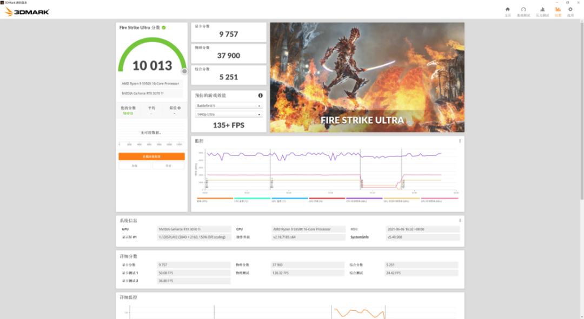The height and width of the screenshot is (319, 584).
Task: Open the system information panel overflow menu
Action: point(459,220)
